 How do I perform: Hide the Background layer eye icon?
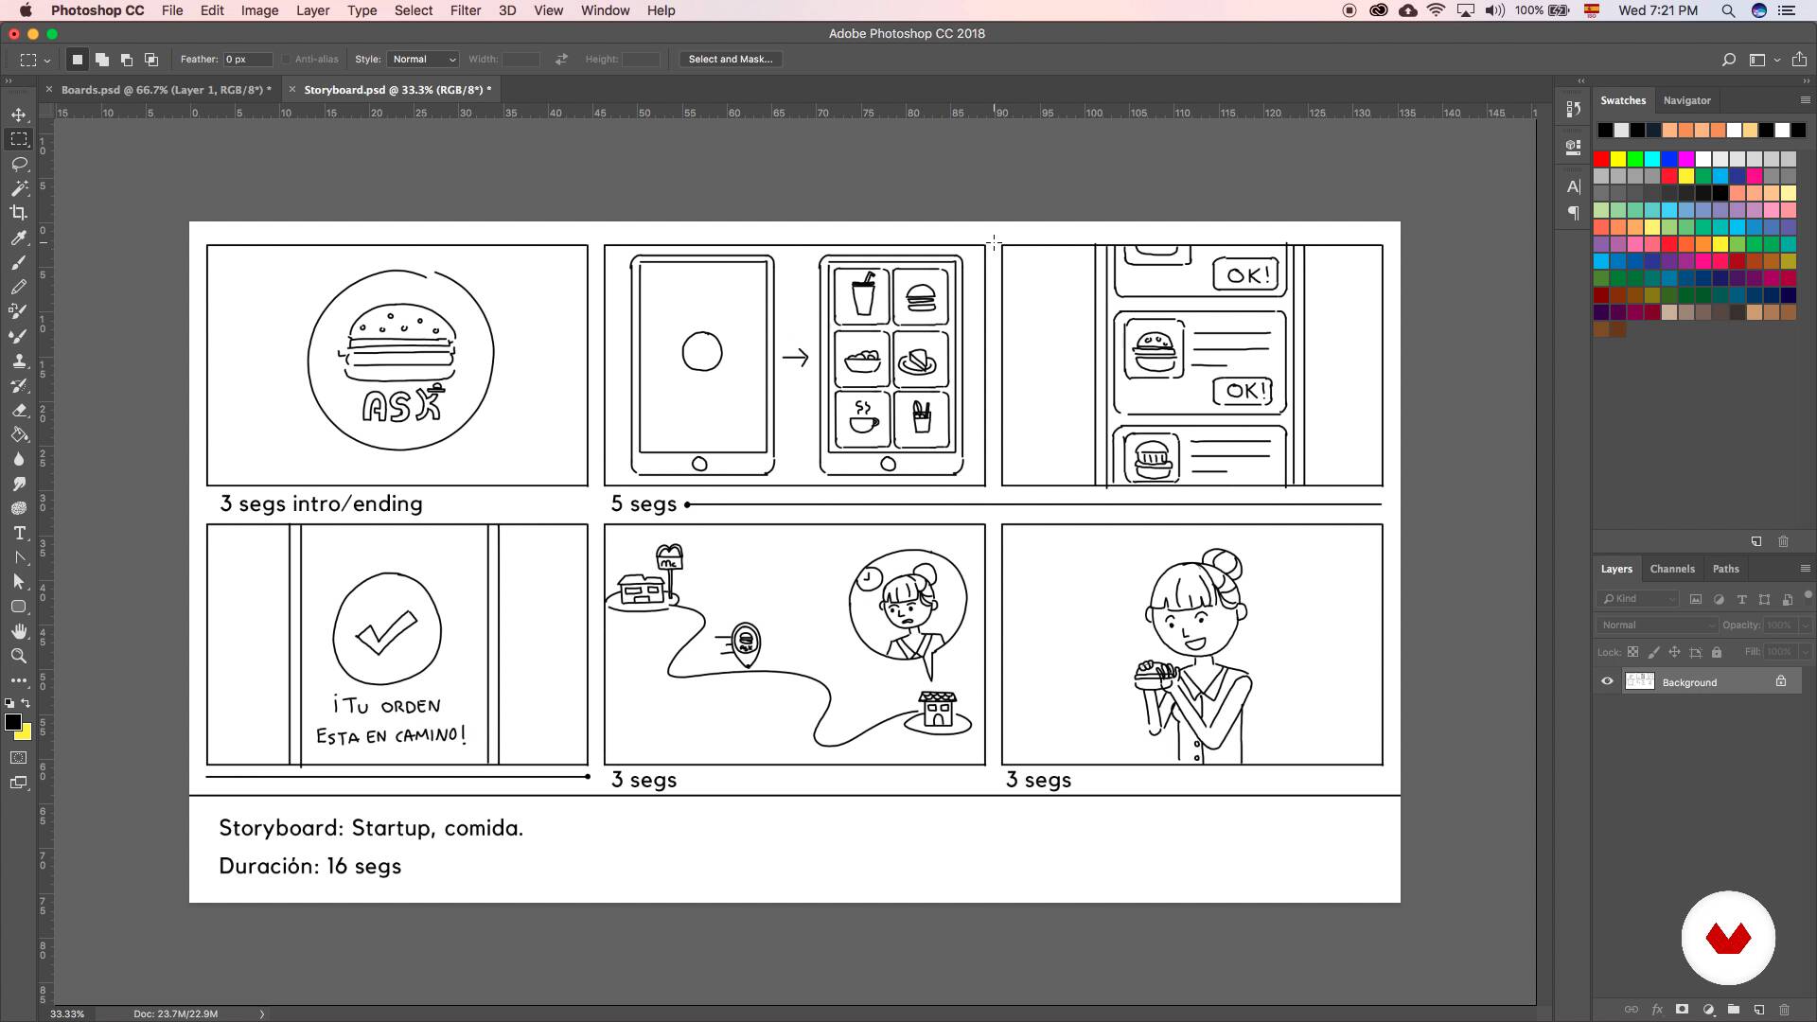pyautogui.click(x=1607, y=681)
